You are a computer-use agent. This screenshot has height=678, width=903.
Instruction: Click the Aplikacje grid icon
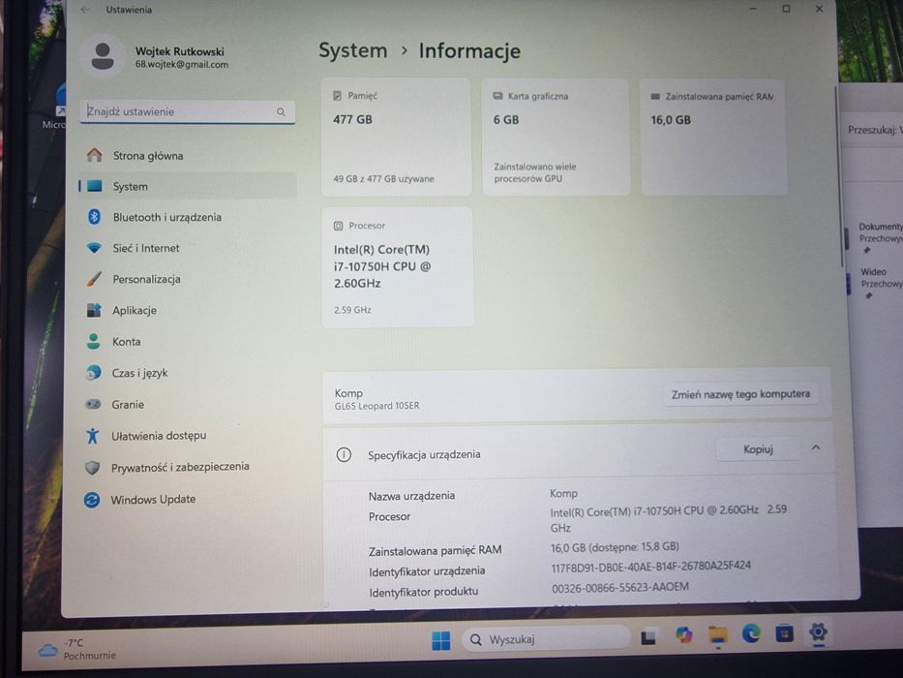tap(94, 310)
